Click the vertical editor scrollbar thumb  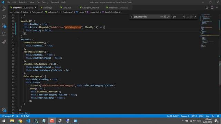click(220, 73)
